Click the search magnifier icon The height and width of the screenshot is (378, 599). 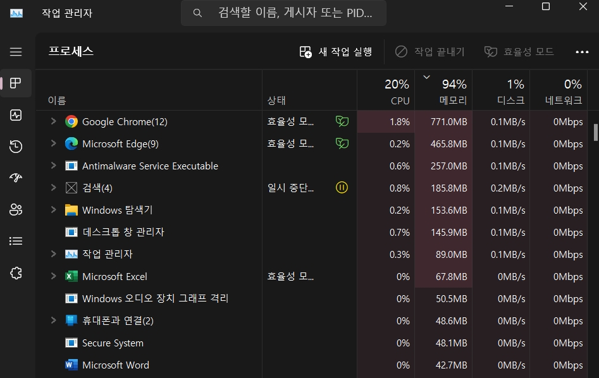pos(197,13)
